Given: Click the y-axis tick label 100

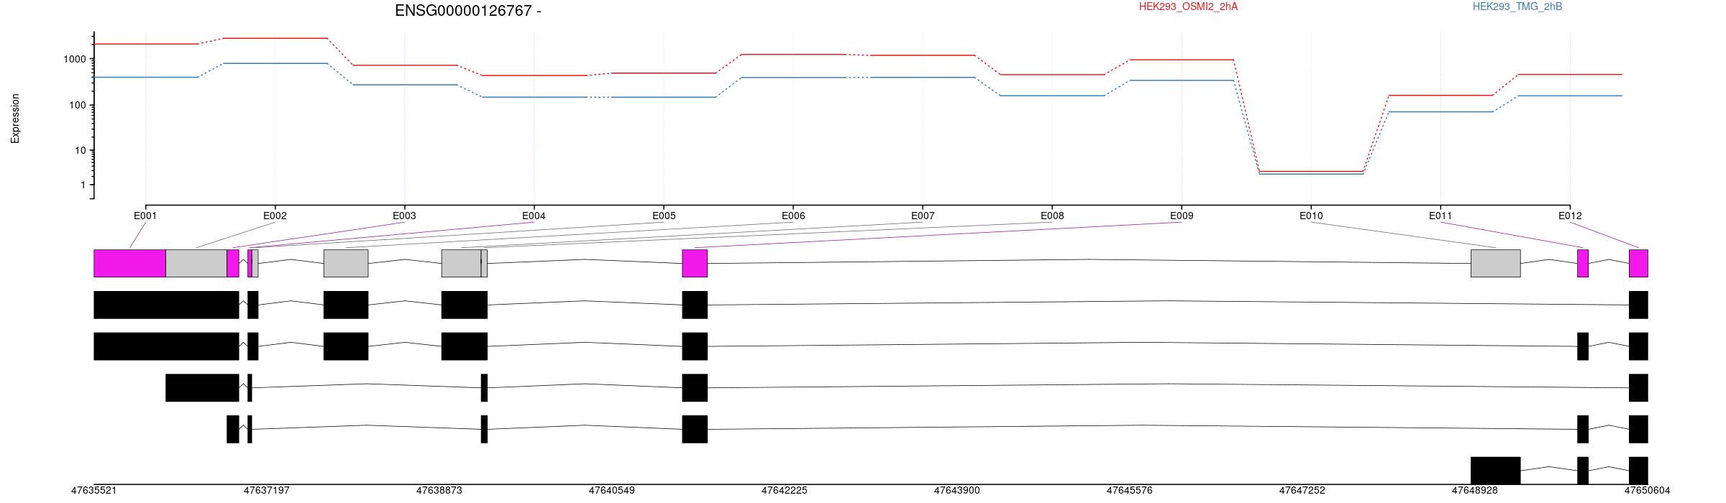Looking at the screenshot, I should 77,106.
